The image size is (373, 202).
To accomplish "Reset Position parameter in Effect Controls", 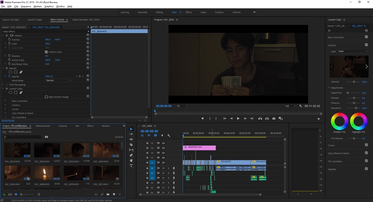I will tap(88, 39).
